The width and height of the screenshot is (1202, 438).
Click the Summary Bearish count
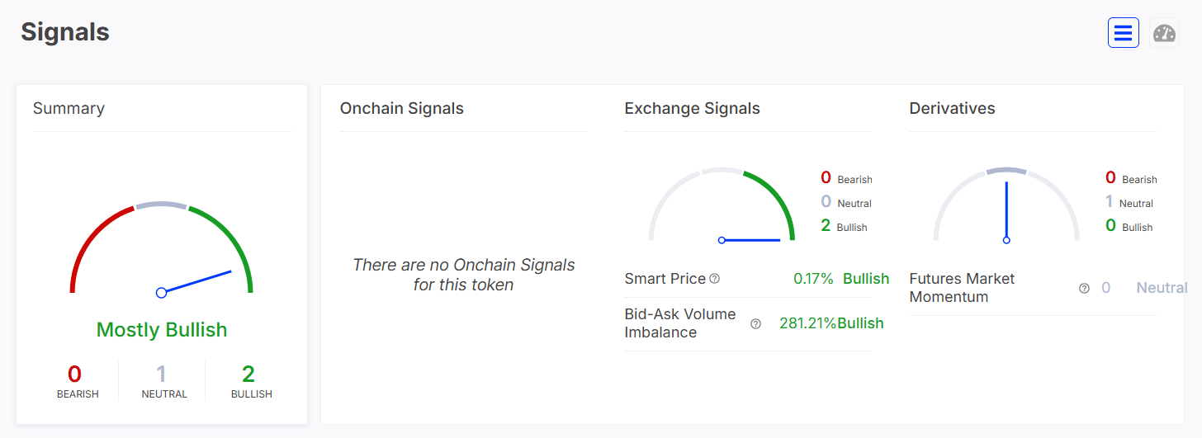click(x=74, y=374)
